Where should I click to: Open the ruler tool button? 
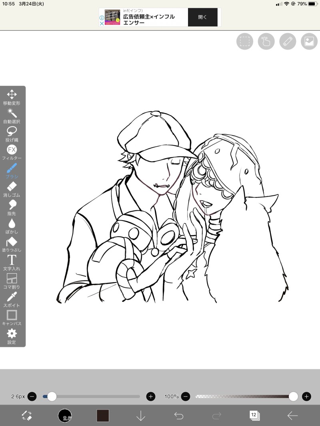click(x=288, y=42)
